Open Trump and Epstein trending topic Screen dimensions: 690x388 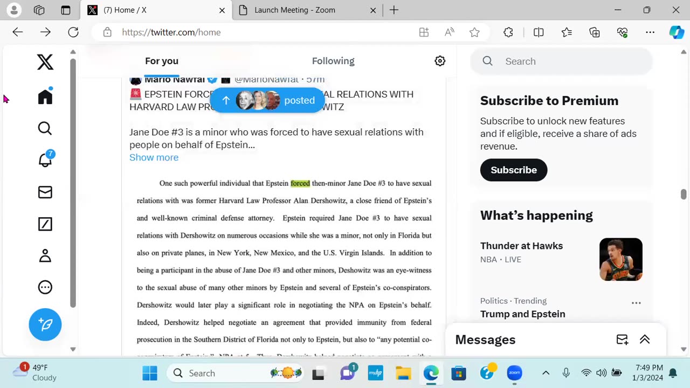523,314
